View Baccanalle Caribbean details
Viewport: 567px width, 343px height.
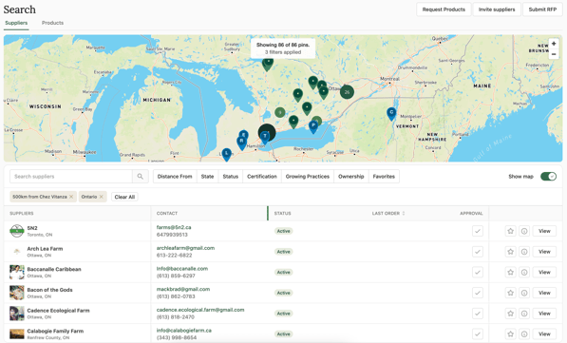(x=544, y=272)
